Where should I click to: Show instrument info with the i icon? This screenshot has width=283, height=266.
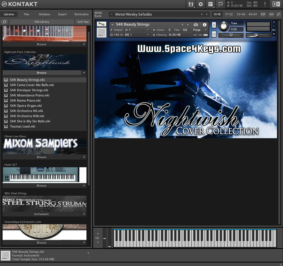coord(205,25)
